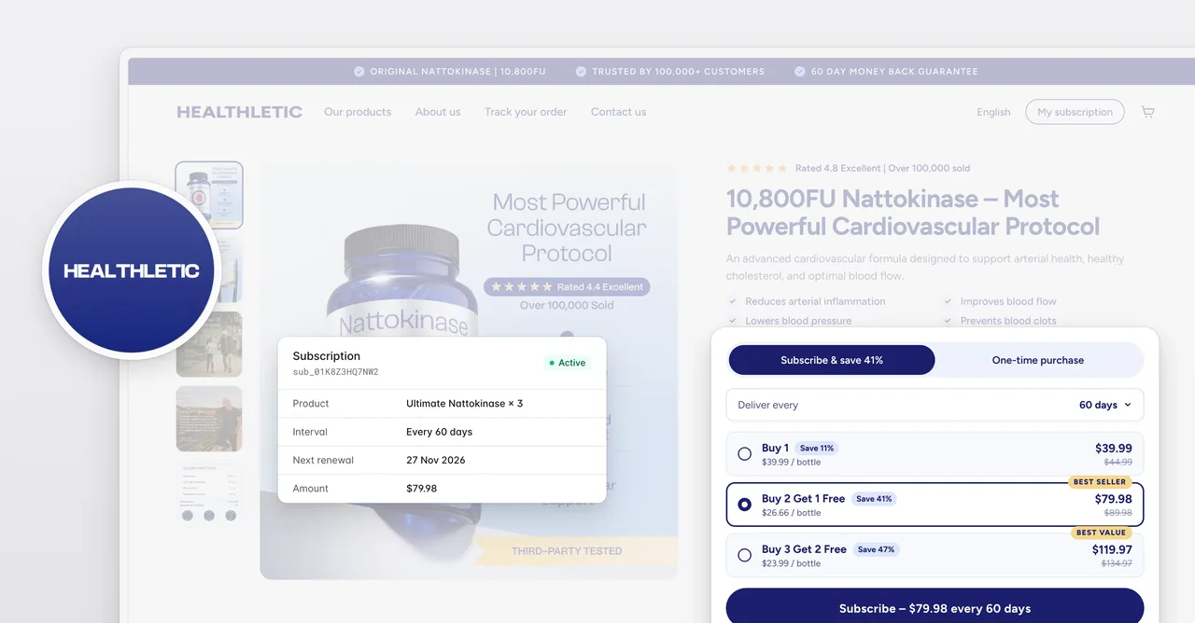Click checkmark next to Lowers blood pressure
The height and width of the screenshot is (623, 1195).
click(733, 321)
